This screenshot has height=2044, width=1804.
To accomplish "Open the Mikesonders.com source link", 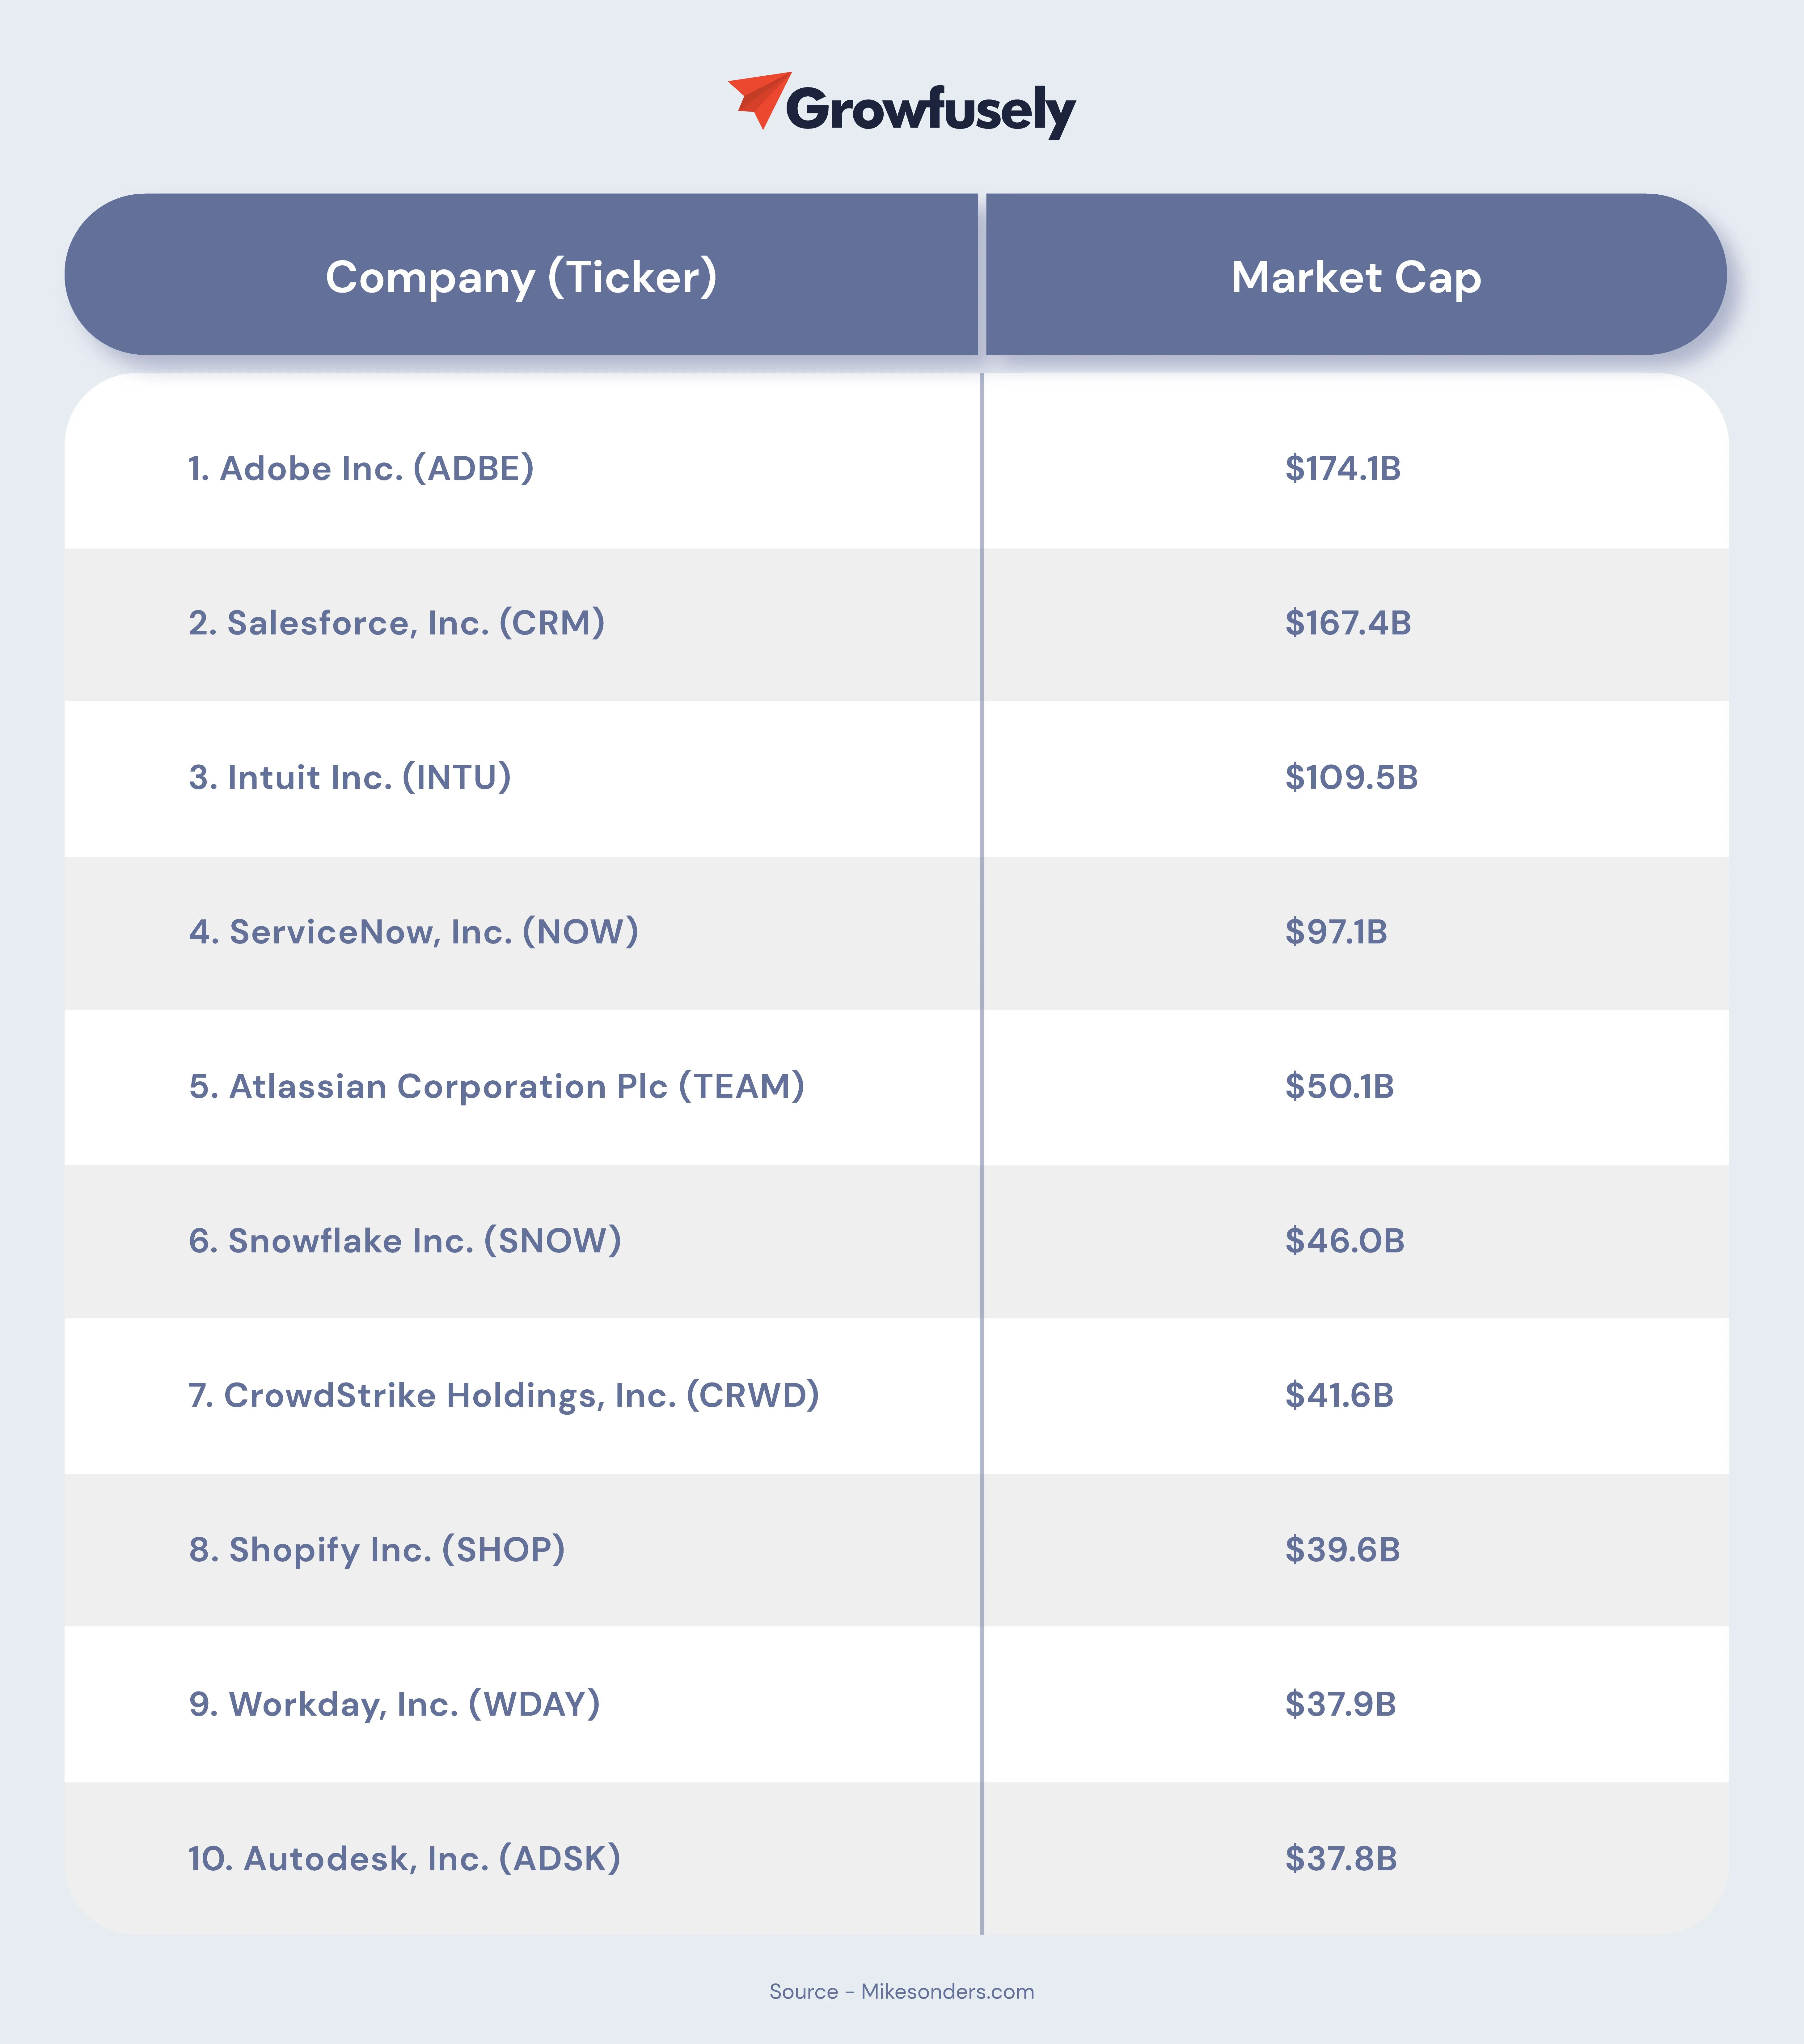I will click(947, 1991).
